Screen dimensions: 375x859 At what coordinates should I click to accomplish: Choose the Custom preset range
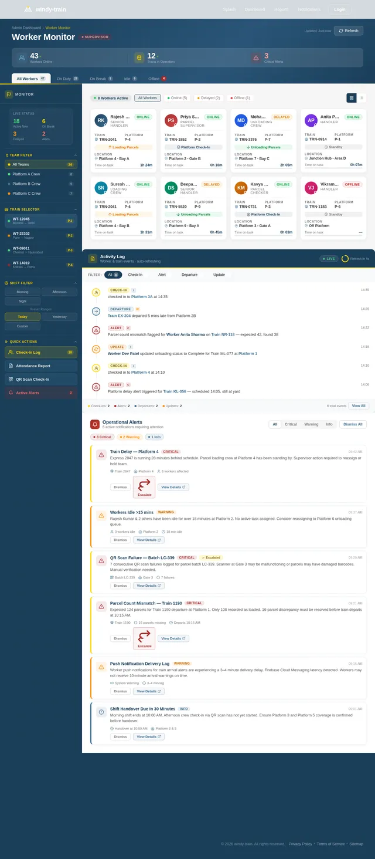(x=23, y=326)
